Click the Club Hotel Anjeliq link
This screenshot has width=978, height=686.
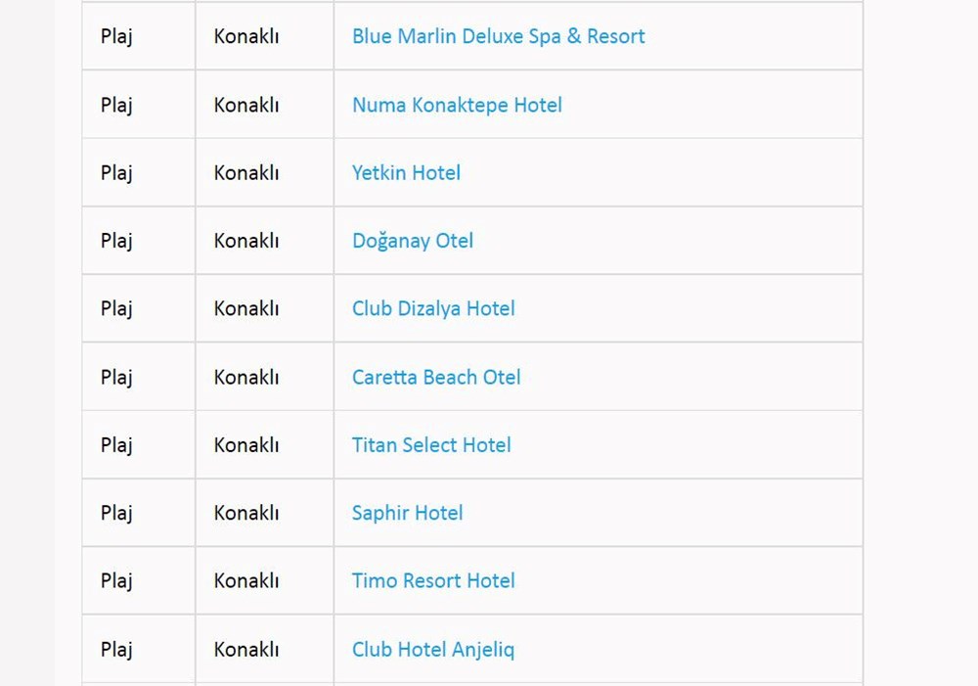432,649
